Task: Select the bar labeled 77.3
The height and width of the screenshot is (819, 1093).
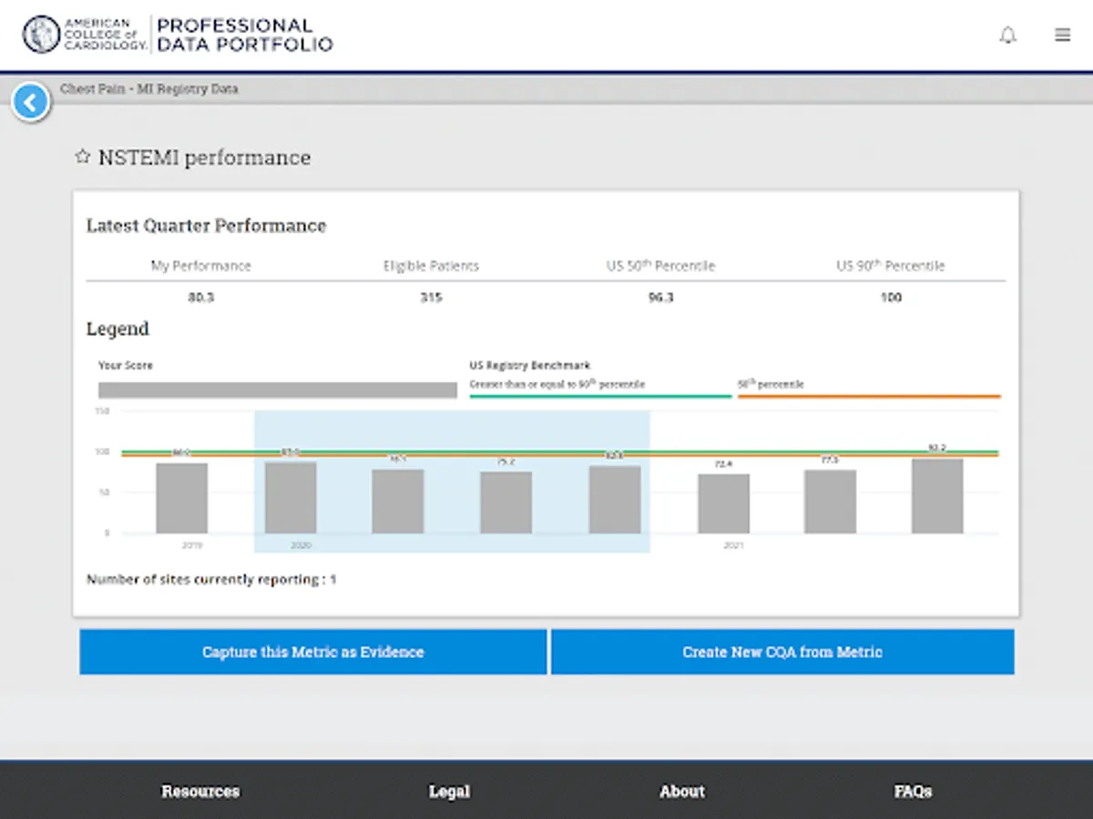Action: pos(830,501)
